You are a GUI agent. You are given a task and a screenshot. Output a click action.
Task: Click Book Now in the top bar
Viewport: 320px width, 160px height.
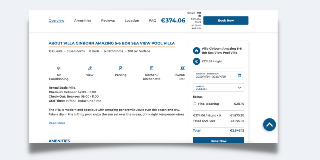click(x=226, y=20)
